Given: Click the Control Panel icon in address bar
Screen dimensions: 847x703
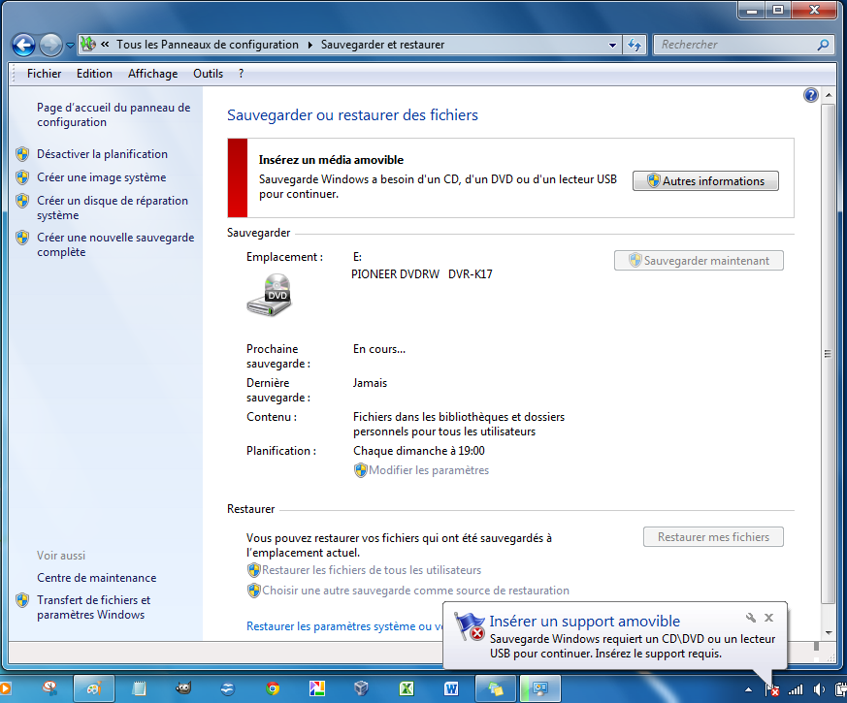Looking at the screenshot, I should click(x=88, y=45).
